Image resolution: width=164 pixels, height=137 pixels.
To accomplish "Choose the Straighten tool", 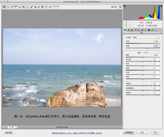I will click(x=27, y=7).
